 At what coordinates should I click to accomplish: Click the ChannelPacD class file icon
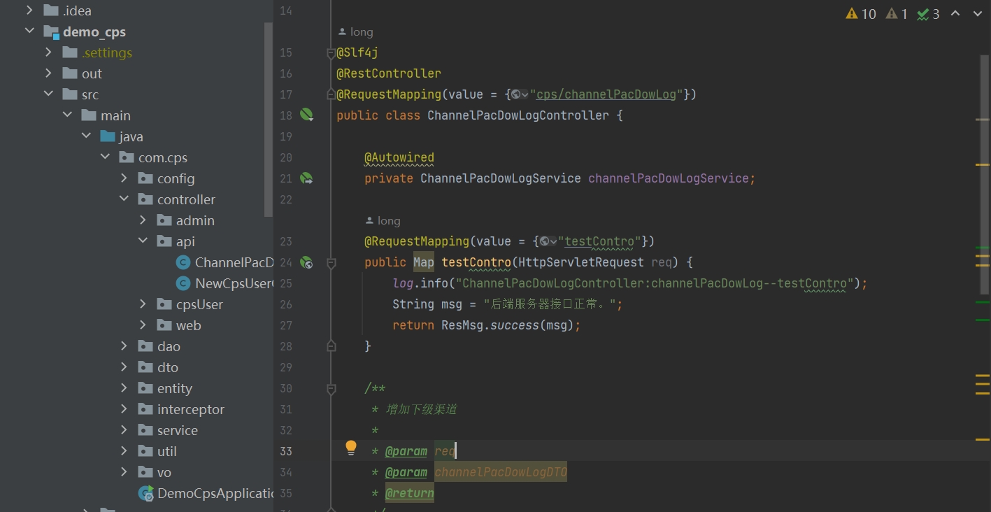(x=183, y=262)
